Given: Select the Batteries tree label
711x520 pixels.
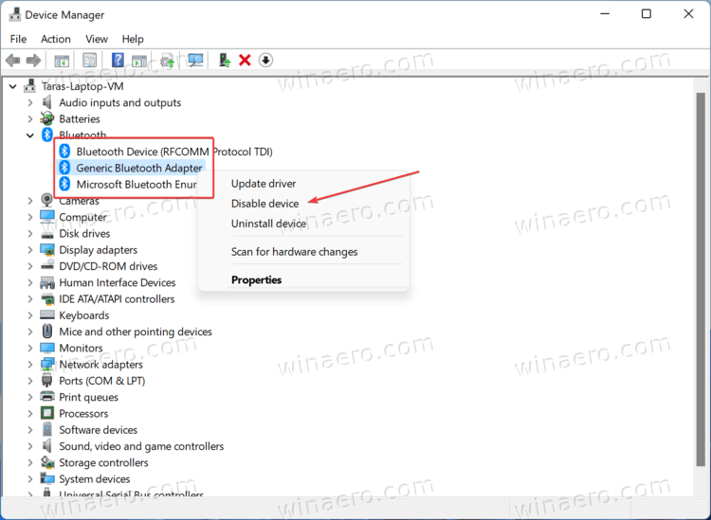Looking at the screenshot, I should (80, 118).
